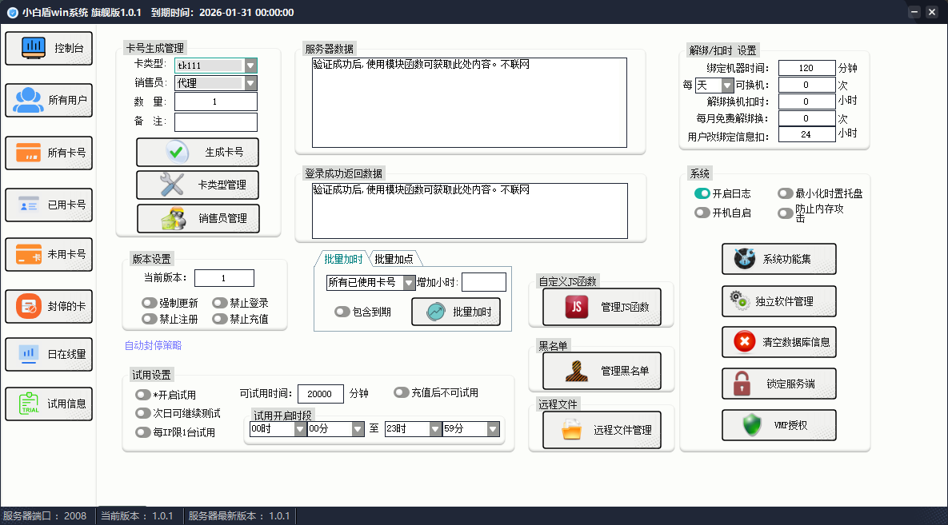Screen dimensions: 948x525
Task: Open the 已用卡号 view
Action: point(48,205)
